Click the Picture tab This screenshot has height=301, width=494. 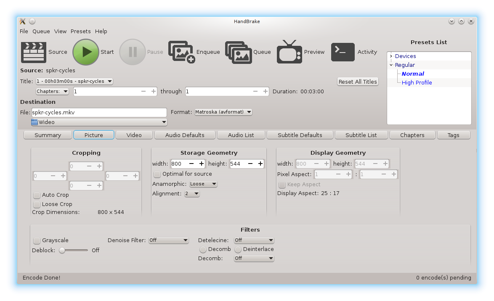click(x=93, y=135)
